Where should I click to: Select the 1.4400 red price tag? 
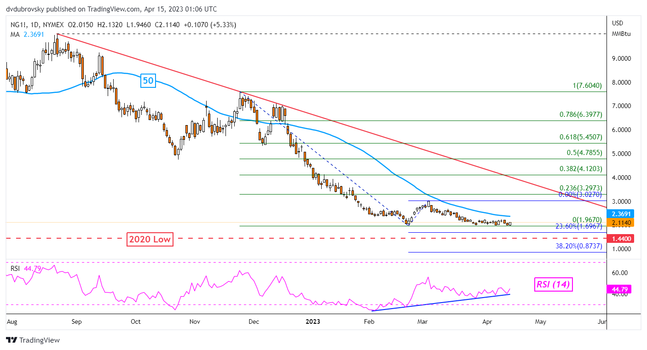coord(621,238)
